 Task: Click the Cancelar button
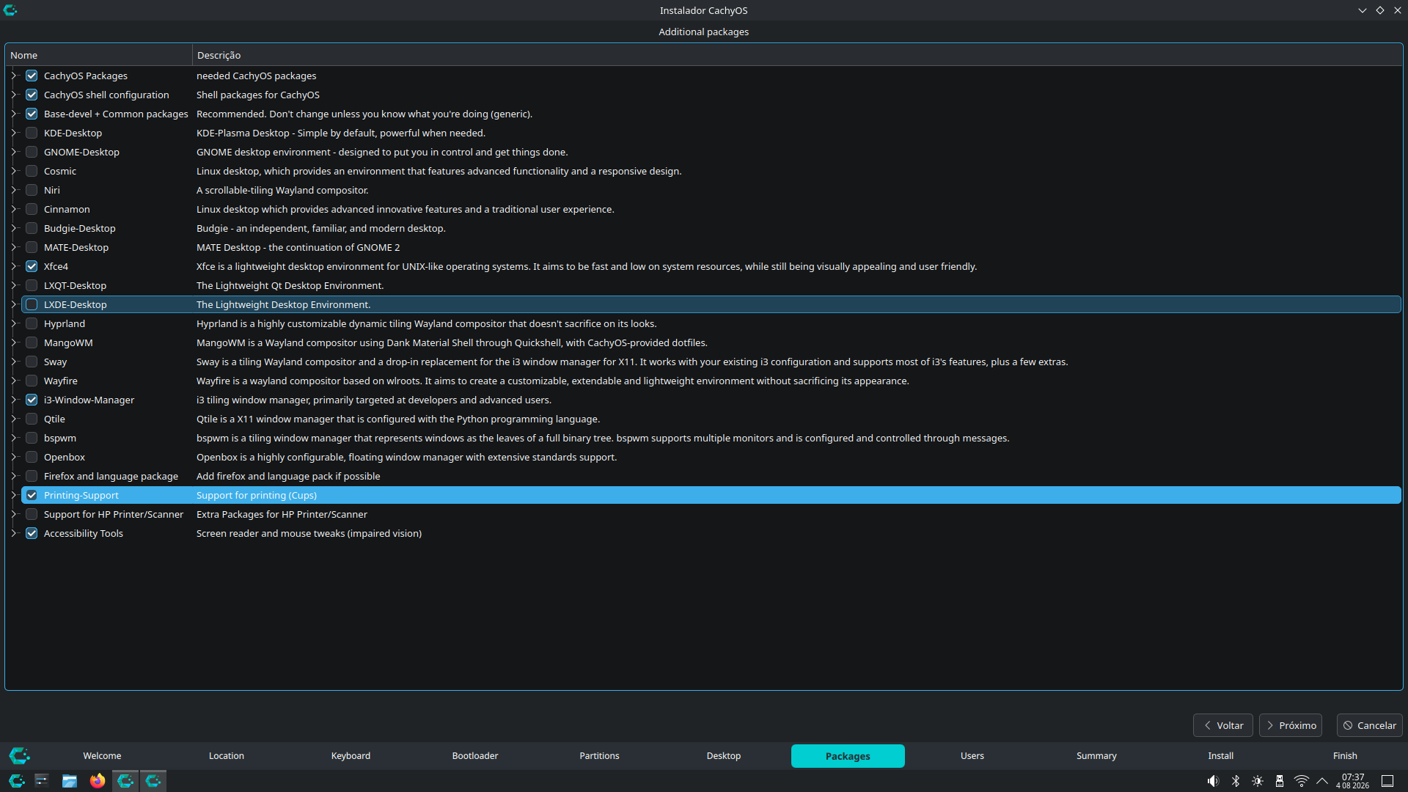[x=1370, y=725]
